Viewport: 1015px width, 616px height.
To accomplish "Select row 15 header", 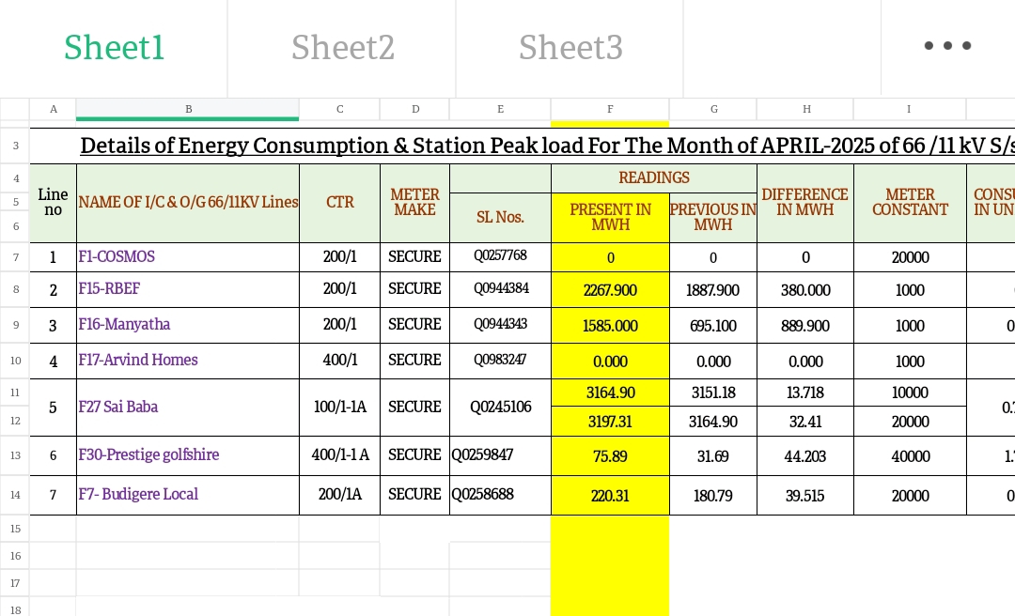I will 15,529.
